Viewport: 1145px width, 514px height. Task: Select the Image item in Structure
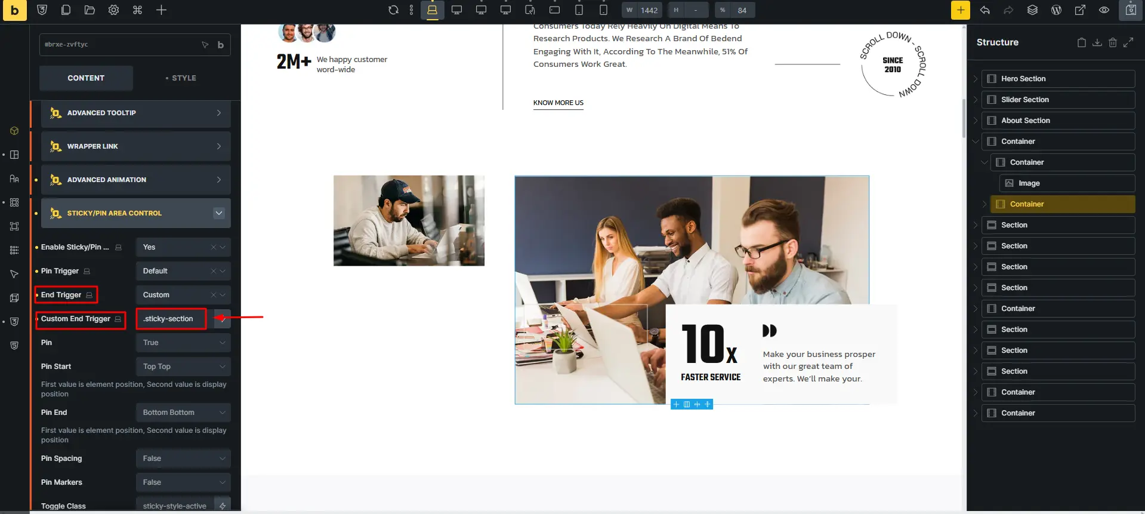click(1067, 183)
